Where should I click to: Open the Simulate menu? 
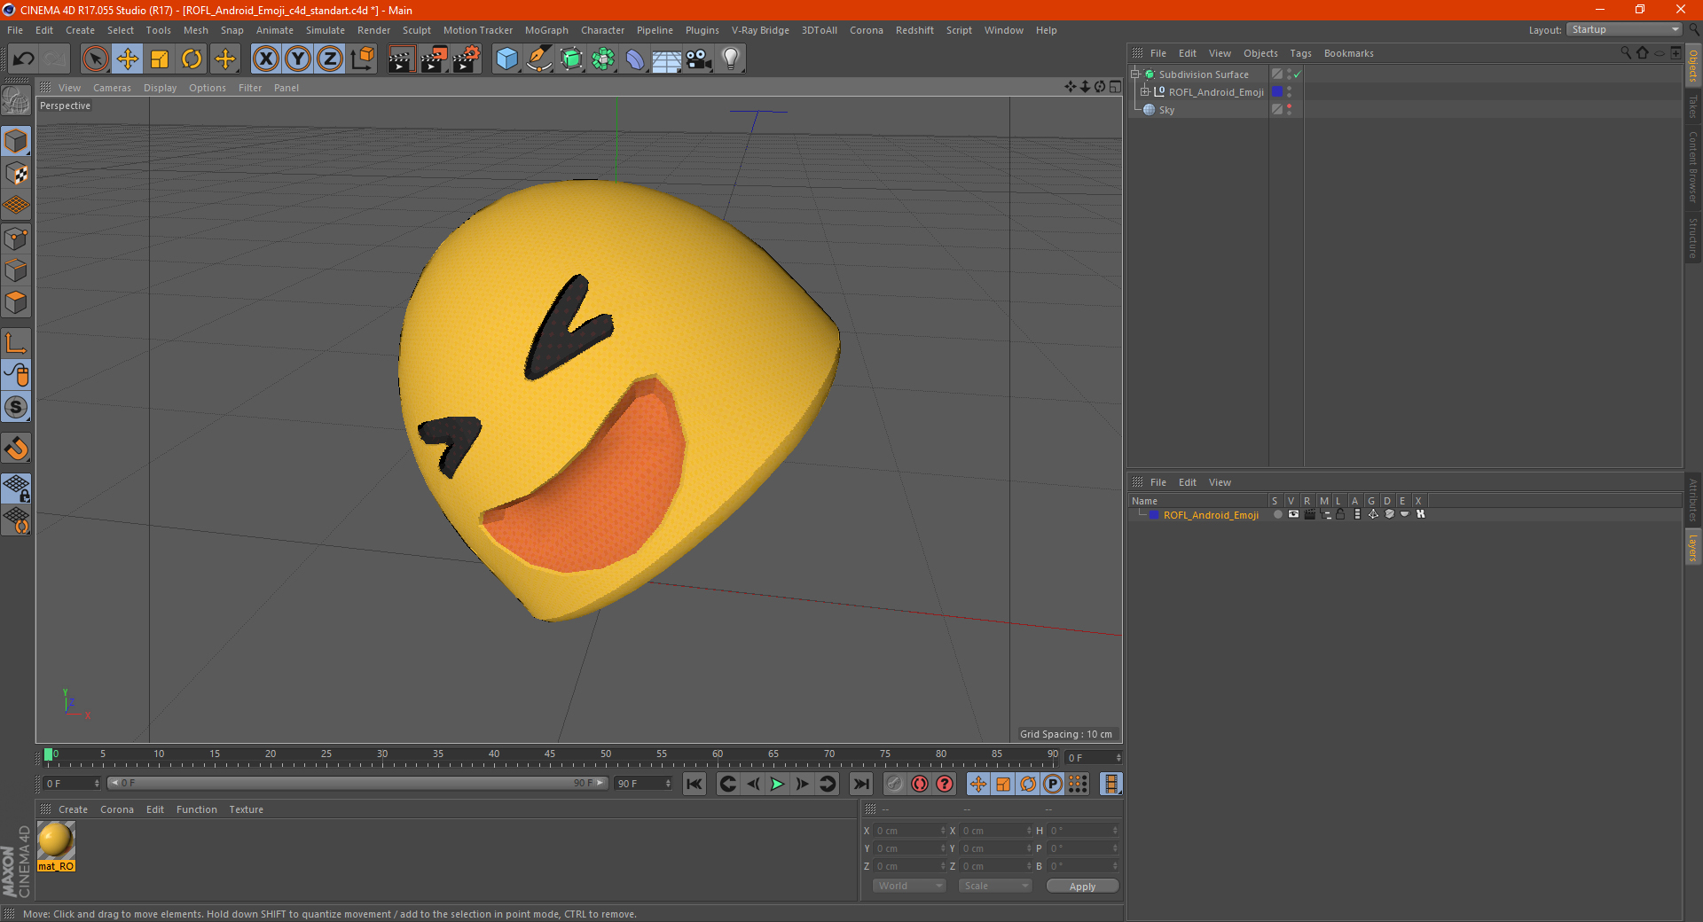pyautogui.click(x=326, y=30)
